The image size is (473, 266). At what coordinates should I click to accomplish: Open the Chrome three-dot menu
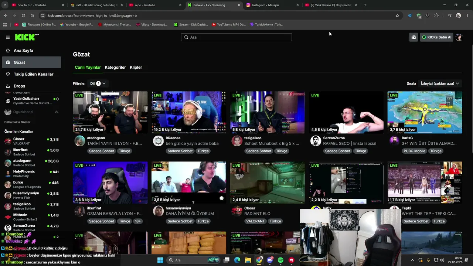[467, 16]
